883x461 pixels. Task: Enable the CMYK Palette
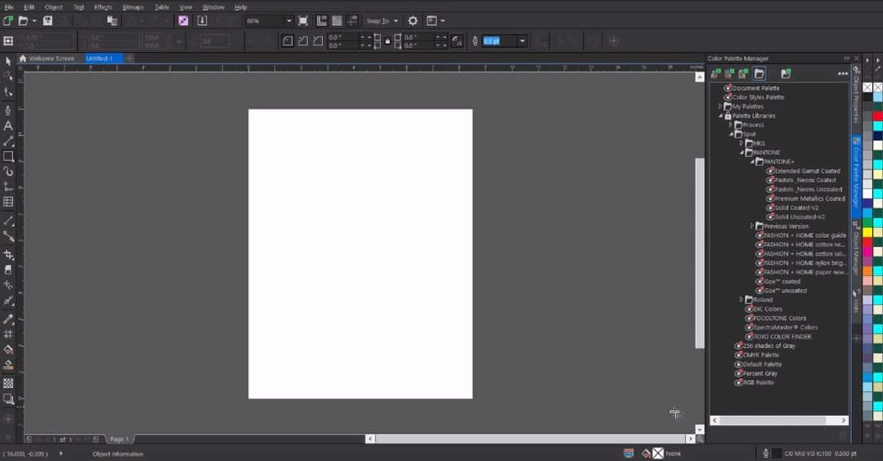coord(737,354)
